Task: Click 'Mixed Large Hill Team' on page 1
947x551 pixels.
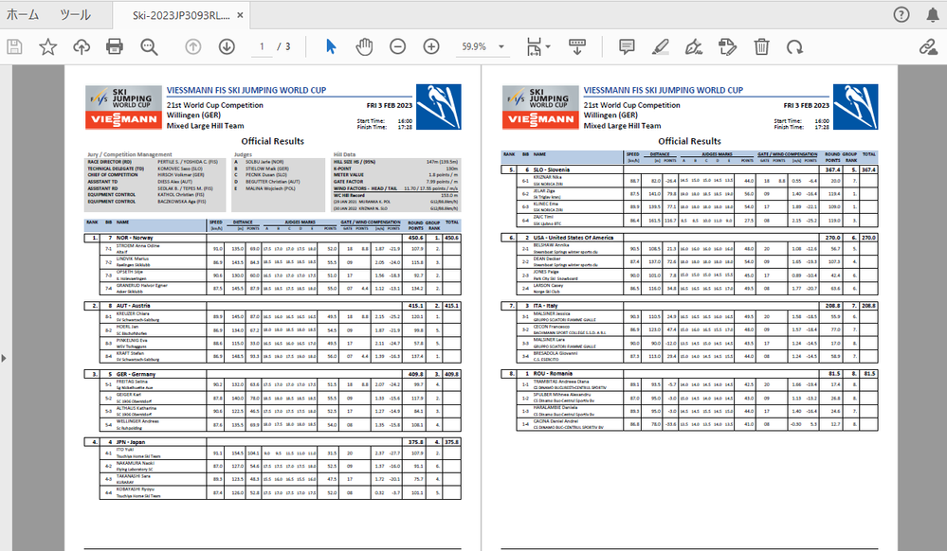Action: (206, 126)
